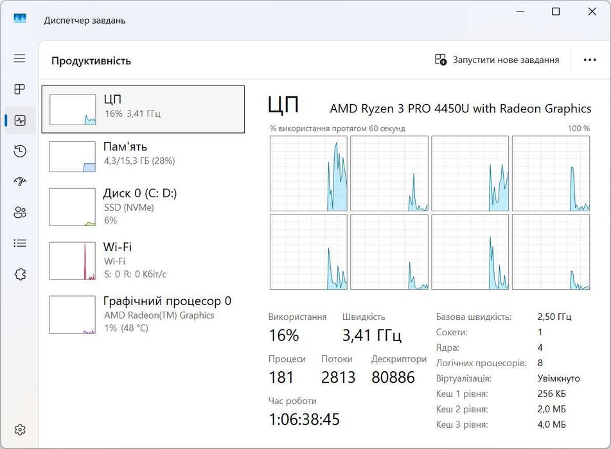Screen dimensions: 611x449
Task: Click the Wi-Fi mini graph thumbnail
Action: (73, 261)
